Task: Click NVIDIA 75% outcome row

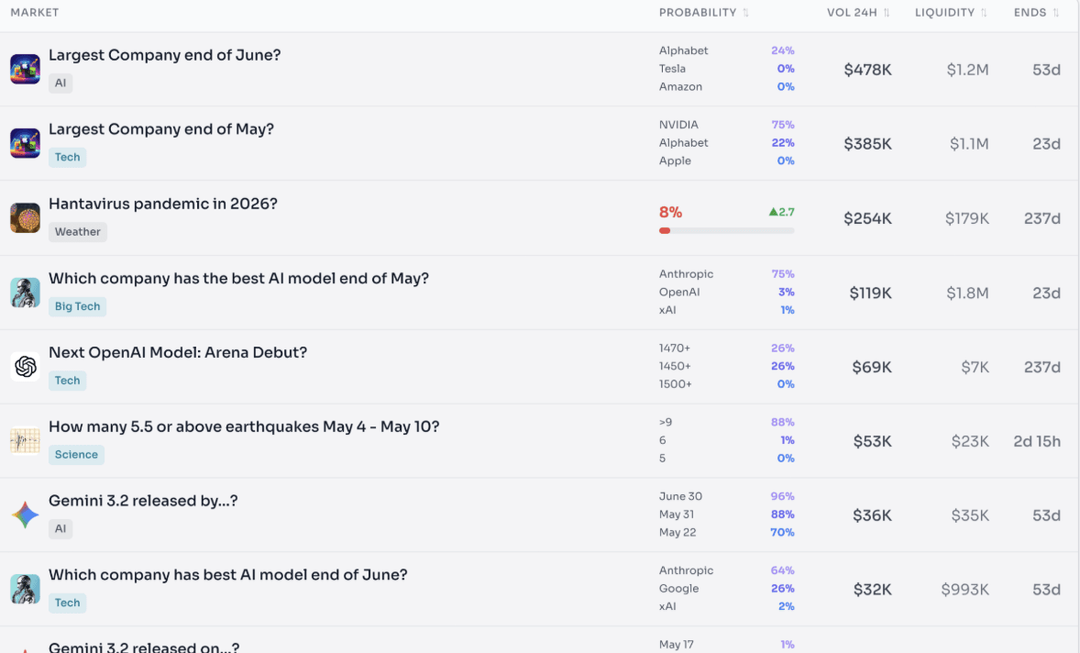Action: pyautogui.click(x=727, y=125)
